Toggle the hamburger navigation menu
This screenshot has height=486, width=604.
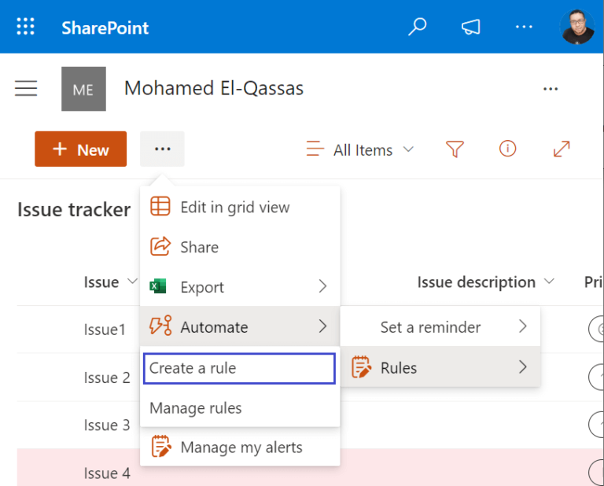[26, 88]
